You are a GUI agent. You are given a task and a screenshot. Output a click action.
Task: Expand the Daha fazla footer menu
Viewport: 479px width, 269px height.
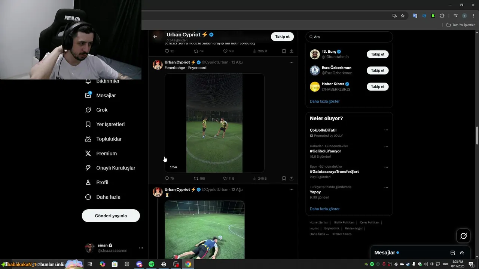tap(319, 234)
